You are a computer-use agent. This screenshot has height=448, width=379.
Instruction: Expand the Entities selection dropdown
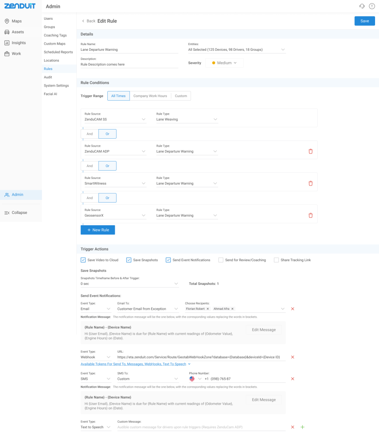pos(237,50)
